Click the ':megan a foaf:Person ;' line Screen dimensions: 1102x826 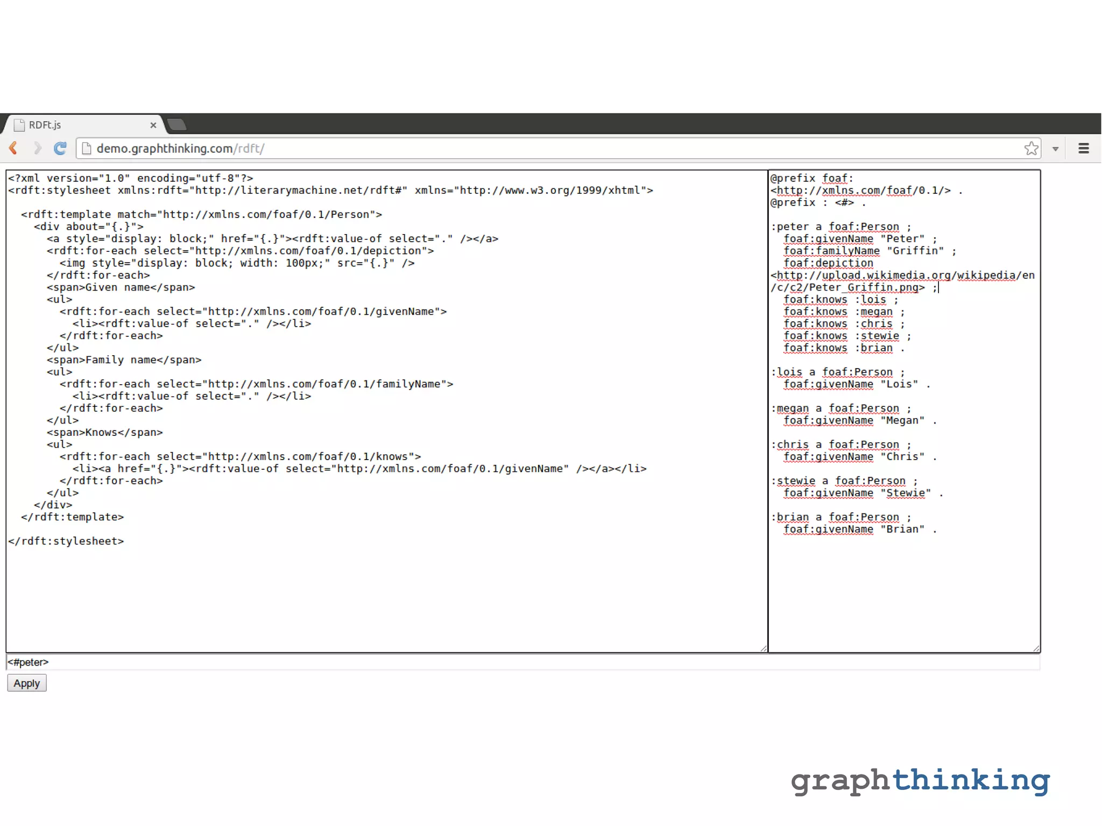pos(841,408)
